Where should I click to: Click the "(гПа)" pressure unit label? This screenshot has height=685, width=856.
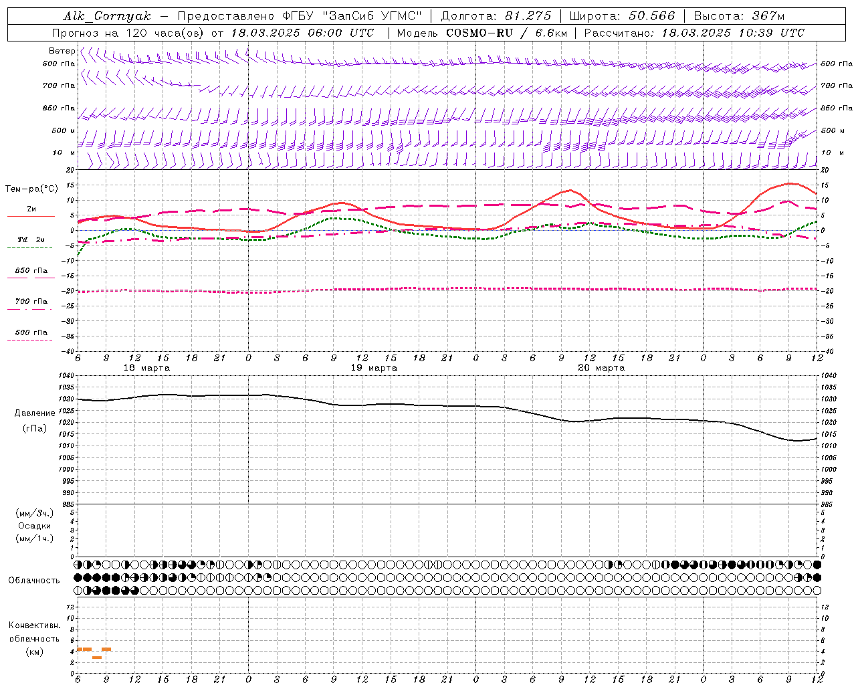[35, 429]
